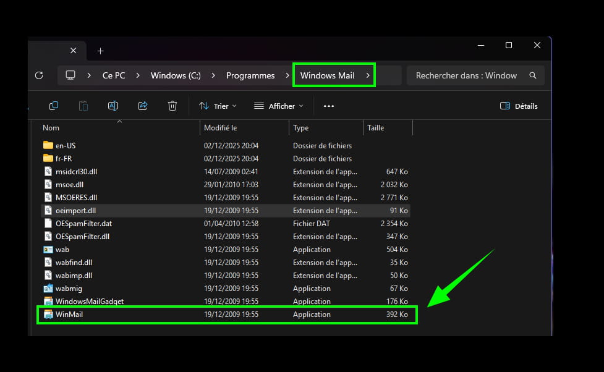Click the Windows (C:) breadcrumb
604x372 pixels.
[176, 75]
